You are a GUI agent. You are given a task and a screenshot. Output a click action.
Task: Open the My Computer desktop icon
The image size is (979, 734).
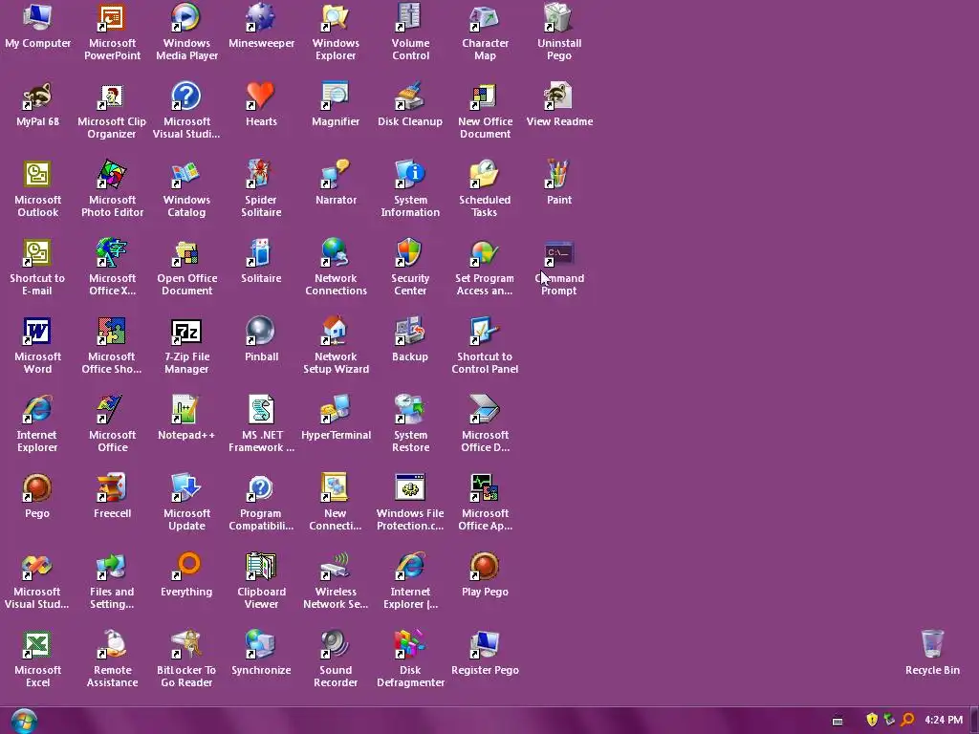[37, 18]
